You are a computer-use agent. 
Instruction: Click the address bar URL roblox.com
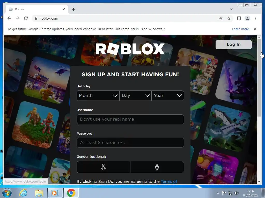pyautogui.click(x=49, y=18)
